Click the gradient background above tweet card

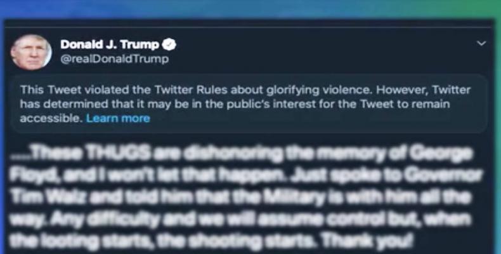pyautogui.click(x=251, y=9)
